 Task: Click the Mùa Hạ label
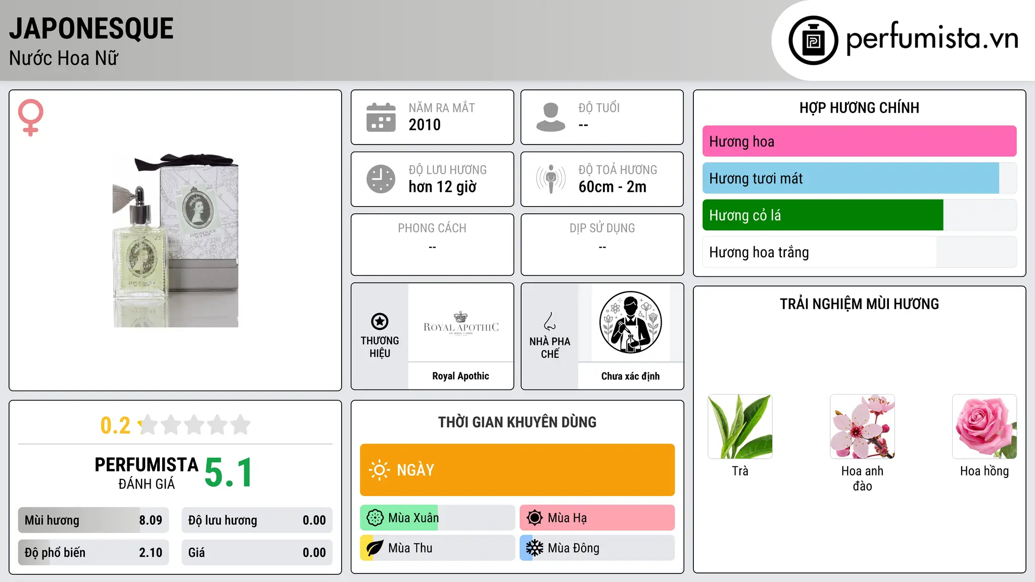pyautogui.click(x=567, y=518)
